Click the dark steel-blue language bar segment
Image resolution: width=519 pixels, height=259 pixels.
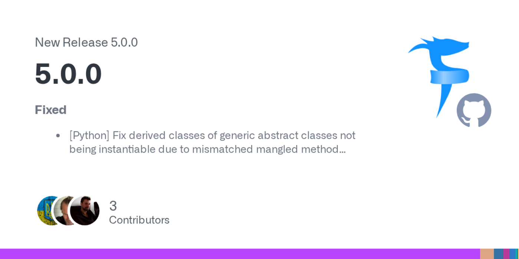coord(498,254)
